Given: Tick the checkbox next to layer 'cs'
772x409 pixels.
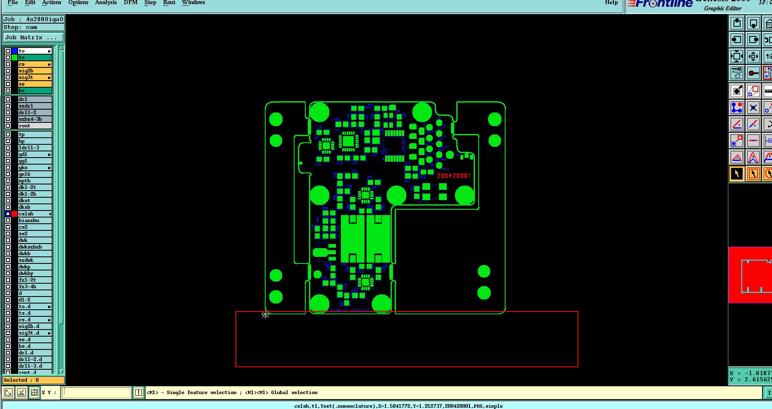Looking at the screenshot, I should pos(8,64).
